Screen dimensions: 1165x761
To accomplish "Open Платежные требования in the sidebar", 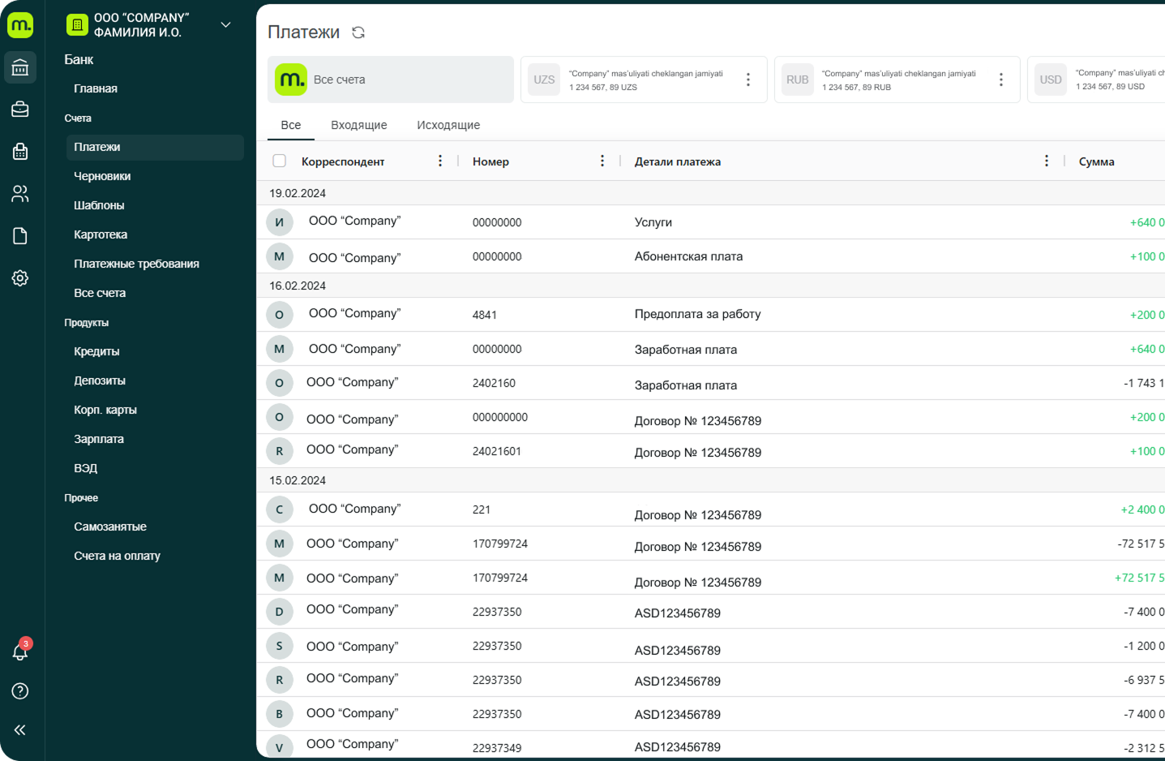I will point(136,264).
